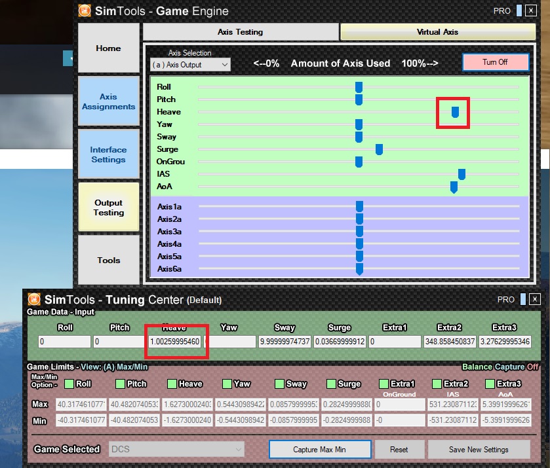The image size is (550, 468).
Task: Click the Surge axis slider handle
Action: coord(379,149)
